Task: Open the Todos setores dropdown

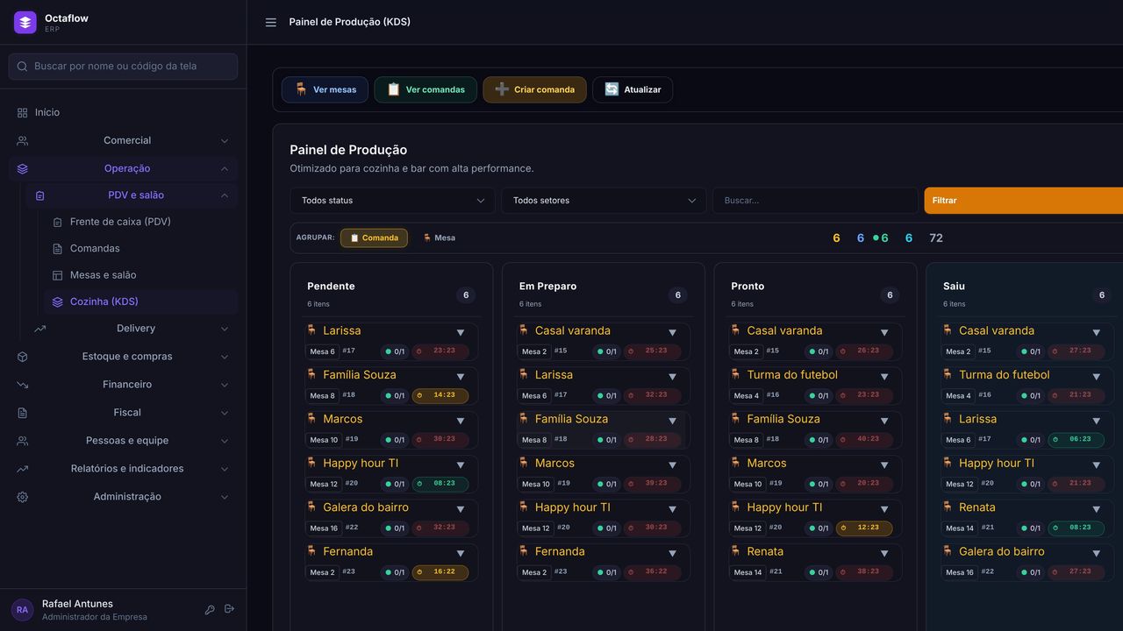Action: 604,201
